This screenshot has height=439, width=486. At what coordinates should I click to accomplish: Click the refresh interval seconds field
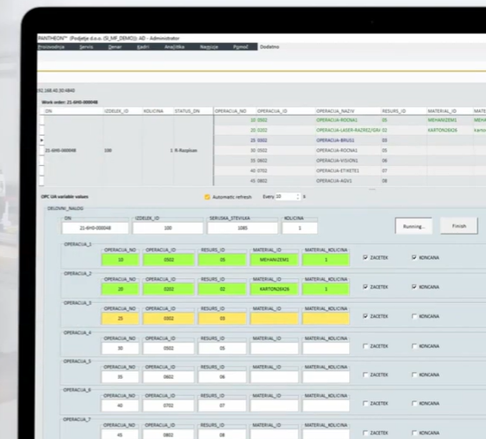pos(285,197)
